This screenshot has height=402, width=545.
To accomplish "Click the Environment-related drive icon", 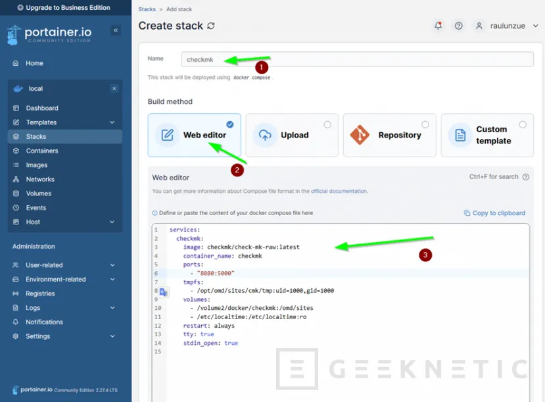I will (x=16, y=280).
